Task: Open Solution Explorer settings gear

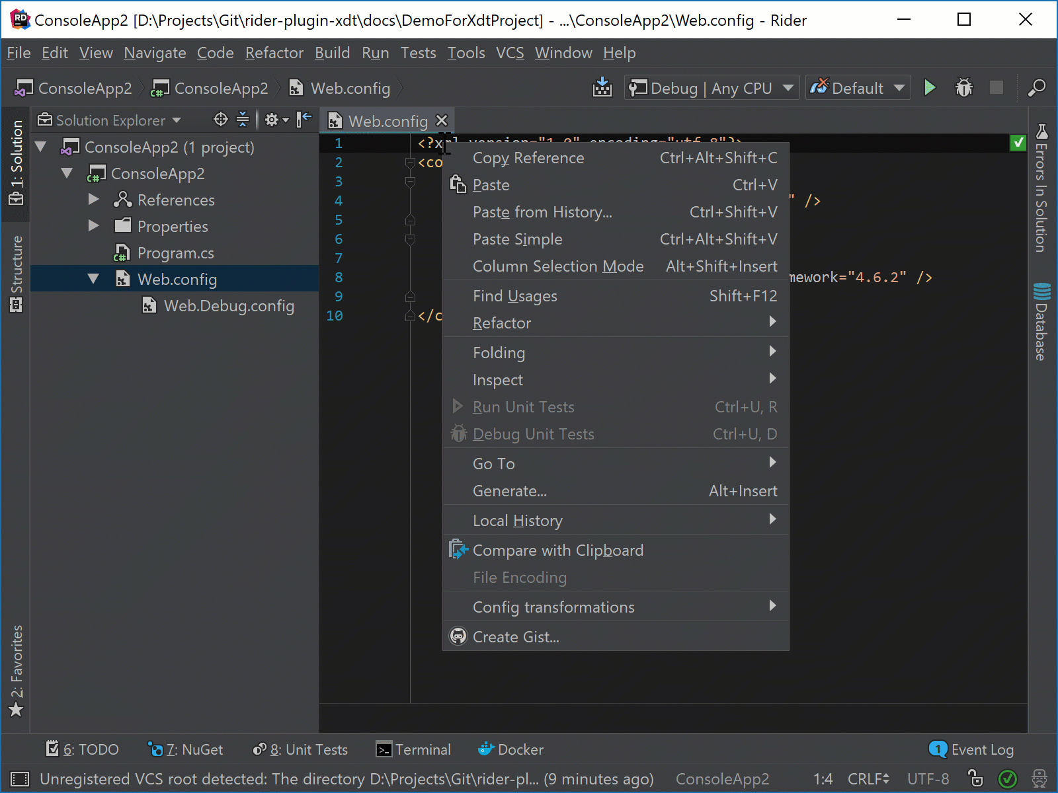Action: click(x=272, y=120)
